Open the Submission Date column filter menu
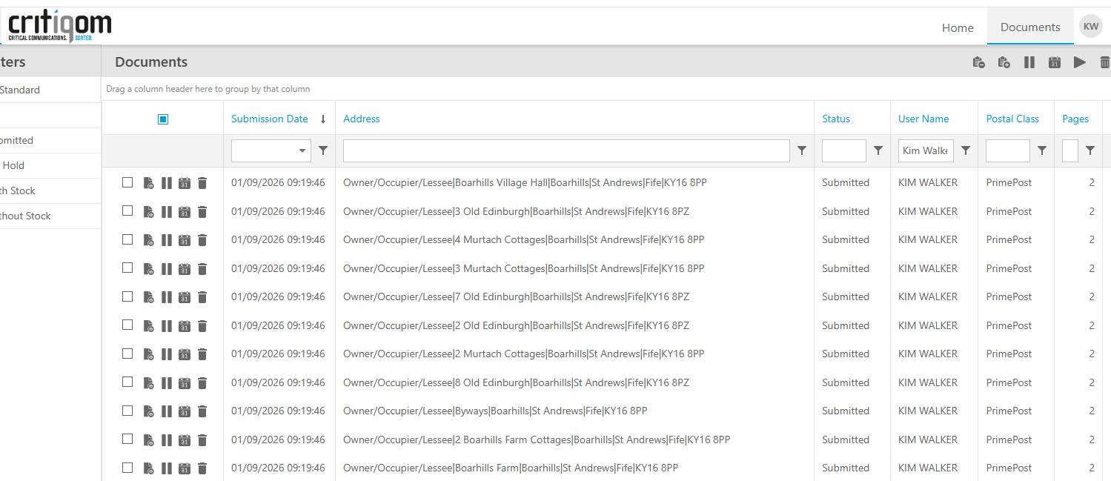 pyautogui.click(x=323, y=150)
